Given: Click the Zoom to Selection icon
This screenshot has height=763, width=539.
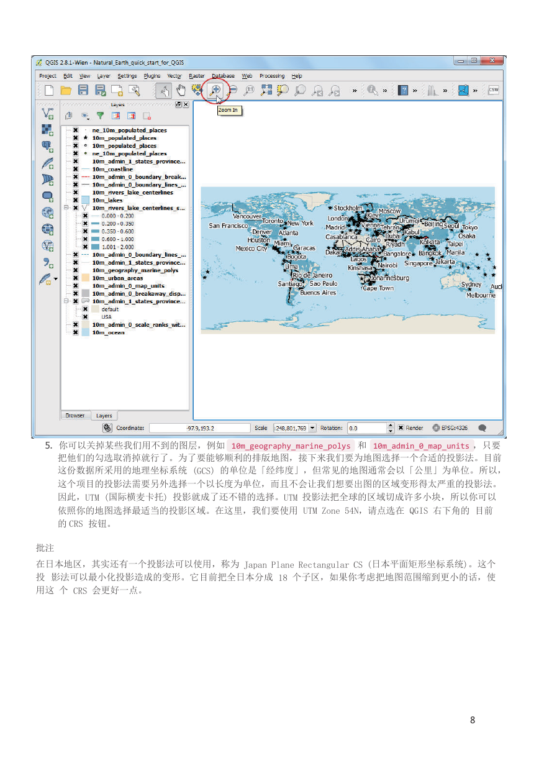Looking at the screenshot, I should 283,91.
